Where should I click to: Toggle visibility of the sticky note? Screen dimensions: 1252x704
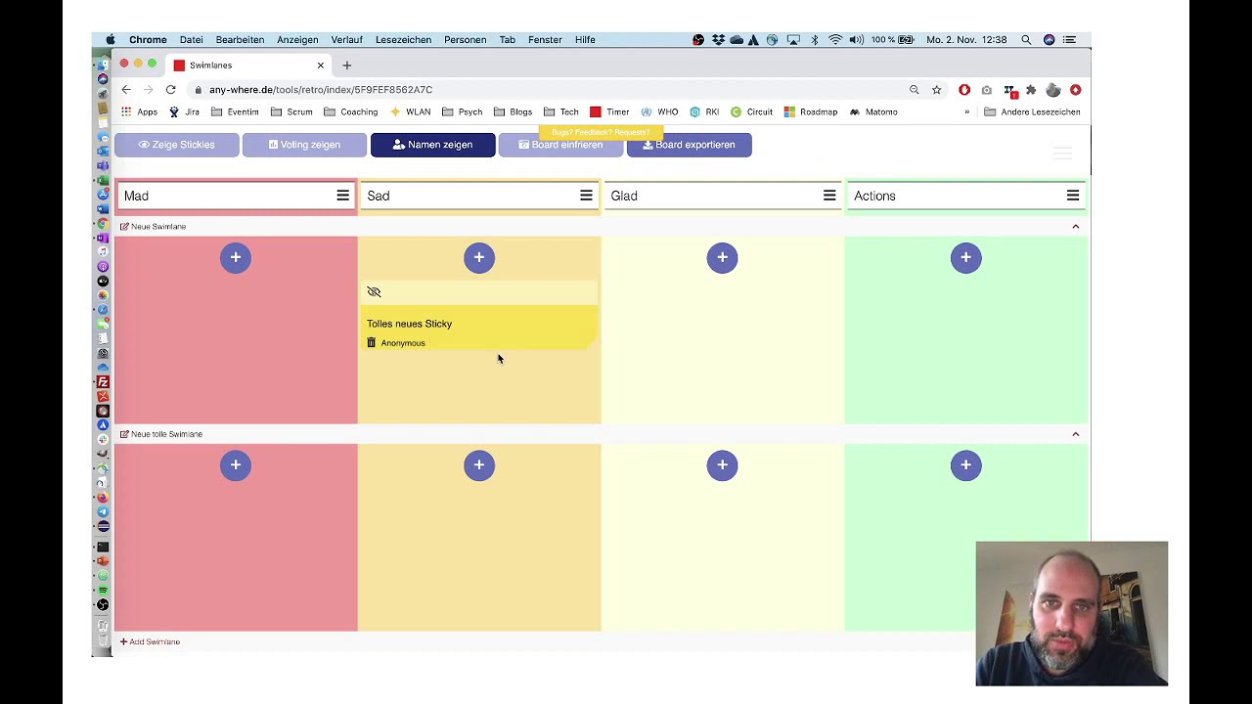(374, 292)
